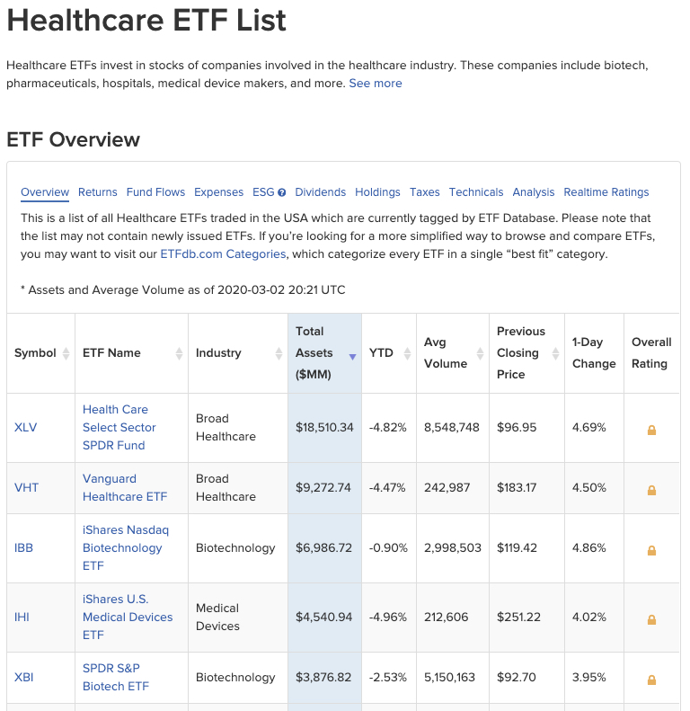Open Health Care Select Sector SPDR Fund
690x711 pixels.
(119, 427)
